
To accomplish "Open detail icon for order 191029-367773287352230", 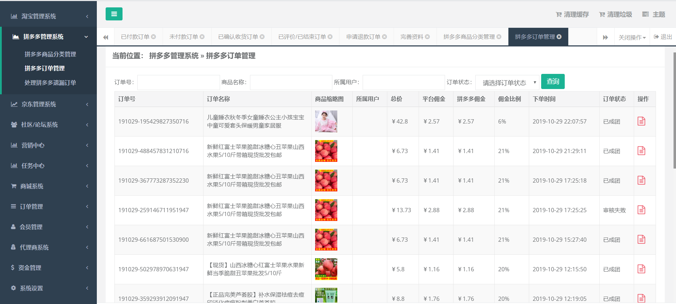I will (x=641, y=180).
